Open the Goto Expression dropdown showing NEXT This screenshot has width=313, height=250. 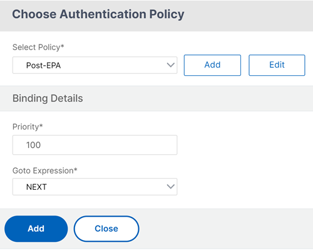[x=95, y=187]
